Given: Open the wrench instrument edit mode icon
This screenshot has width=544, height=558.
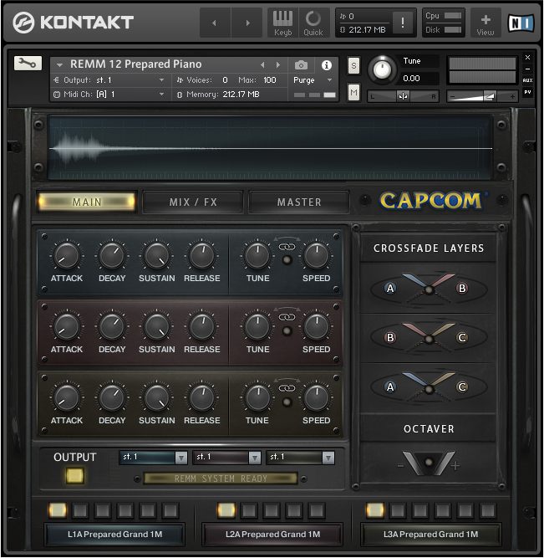Looking at the screenshot, I should tap(28, 63).
